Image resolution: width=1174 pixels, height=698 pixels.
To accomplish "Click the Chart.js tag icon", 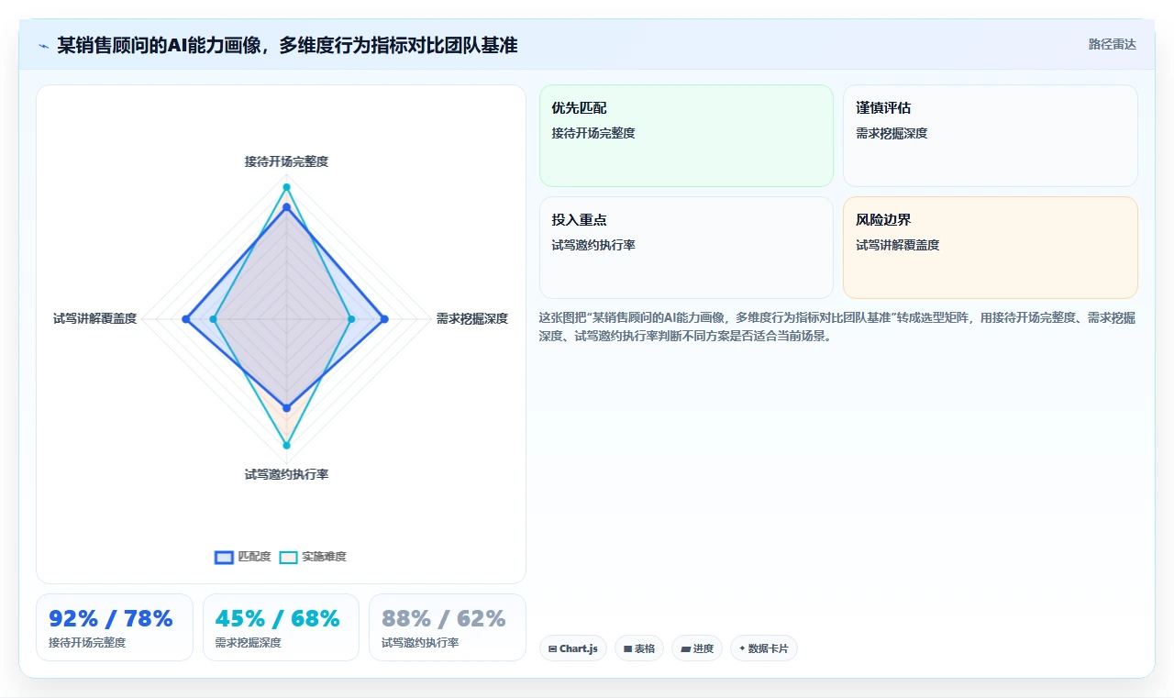I will tap(553, 648).
